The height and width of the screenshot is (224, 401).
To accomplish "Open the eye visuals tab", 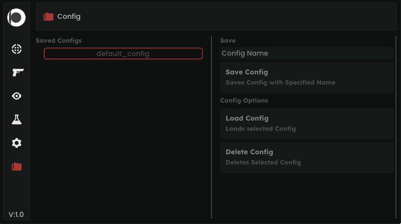I will click(16, 96).
